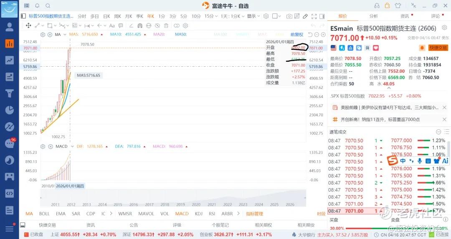Open the quotes bar-chart icon in sidebar
Viewport: 451px width, 239px height.
point(10,43)
